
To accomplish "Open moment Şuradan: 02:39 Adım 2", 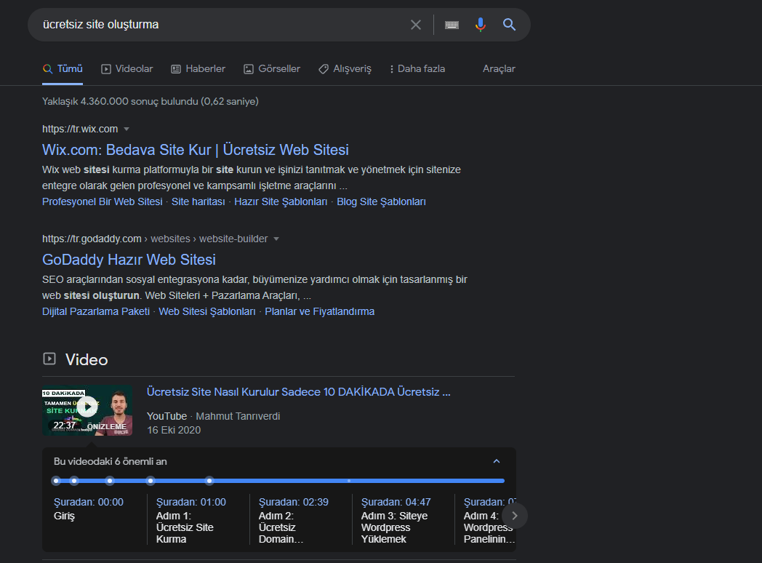I will pos(294,520).
